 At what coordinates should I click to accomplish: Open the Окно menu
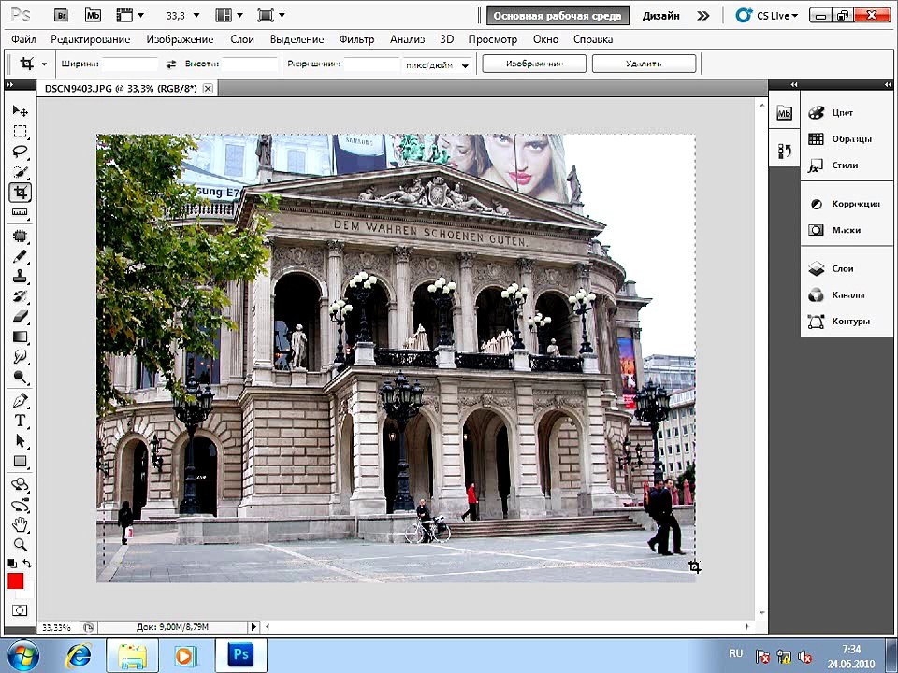(x=545, y=39)
